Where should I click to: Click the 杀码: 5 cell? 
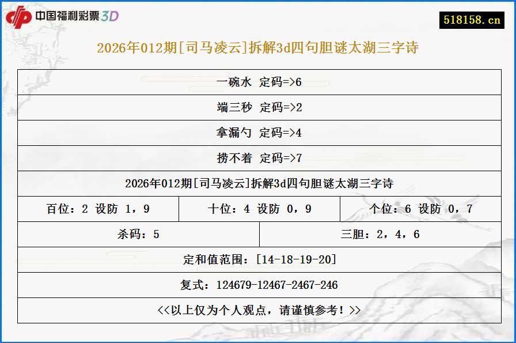pos(138,234)
